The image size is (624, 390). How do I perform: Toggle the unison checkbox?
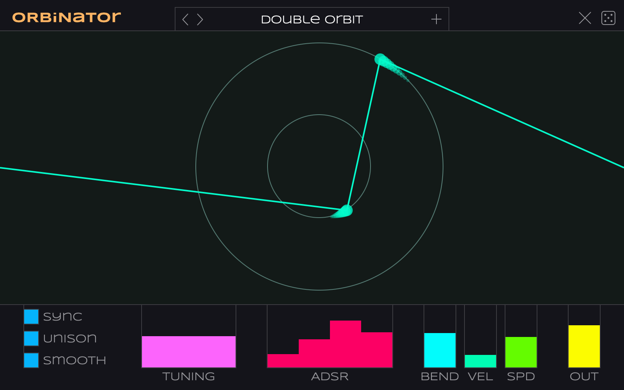pos(31,338)
